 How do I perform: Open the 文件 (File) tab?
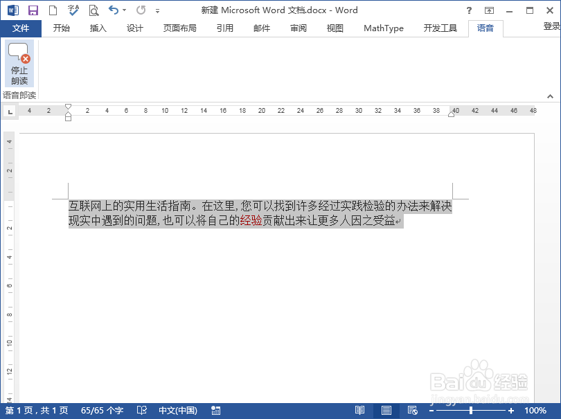click(21, 28)
